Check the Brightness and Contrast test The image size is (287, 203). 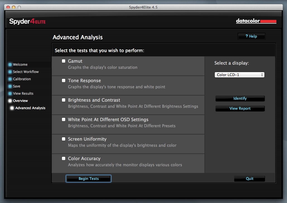[64, 100]
